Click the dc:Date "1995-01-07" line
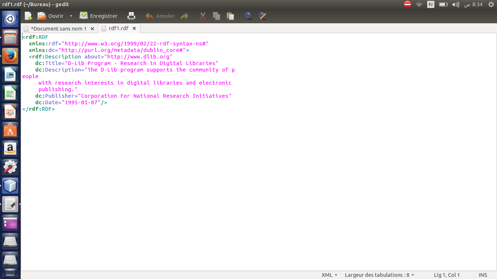The height and width of the screenshot is (279, 497). pos(71,102)
